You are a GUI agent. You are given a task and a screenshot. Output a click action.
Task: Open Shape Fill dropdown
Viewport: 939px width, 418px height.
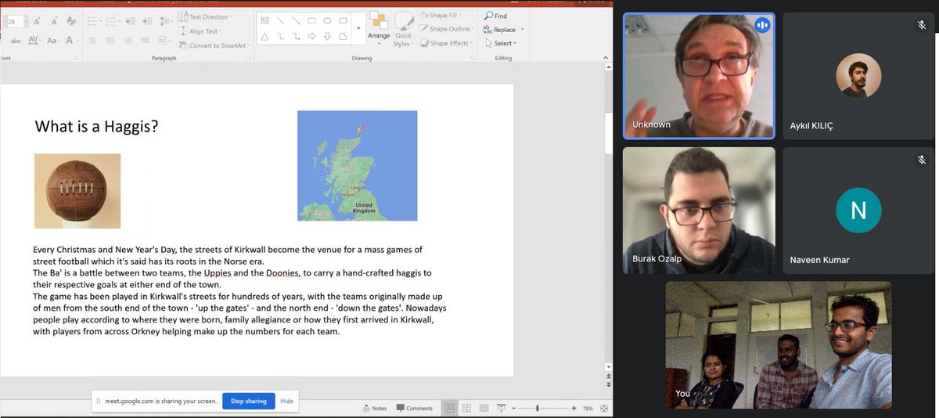441,16
